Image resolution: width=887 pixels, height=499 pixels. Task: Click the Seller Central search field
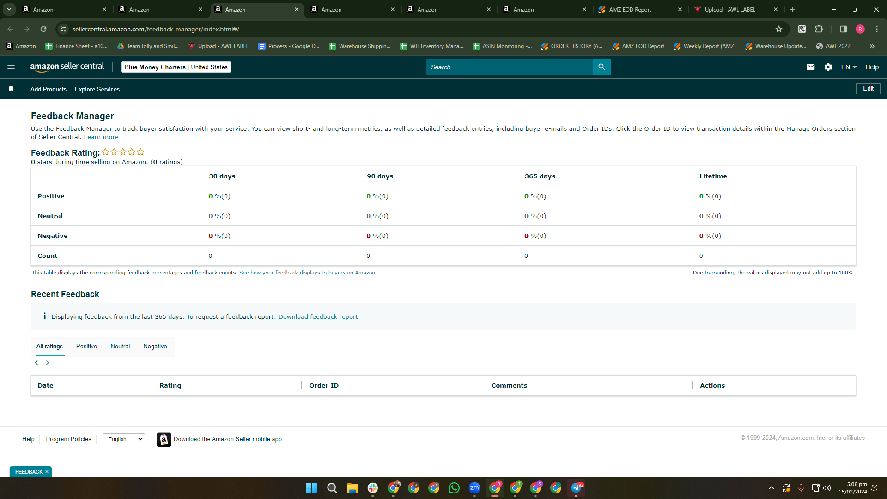point(510,67)
